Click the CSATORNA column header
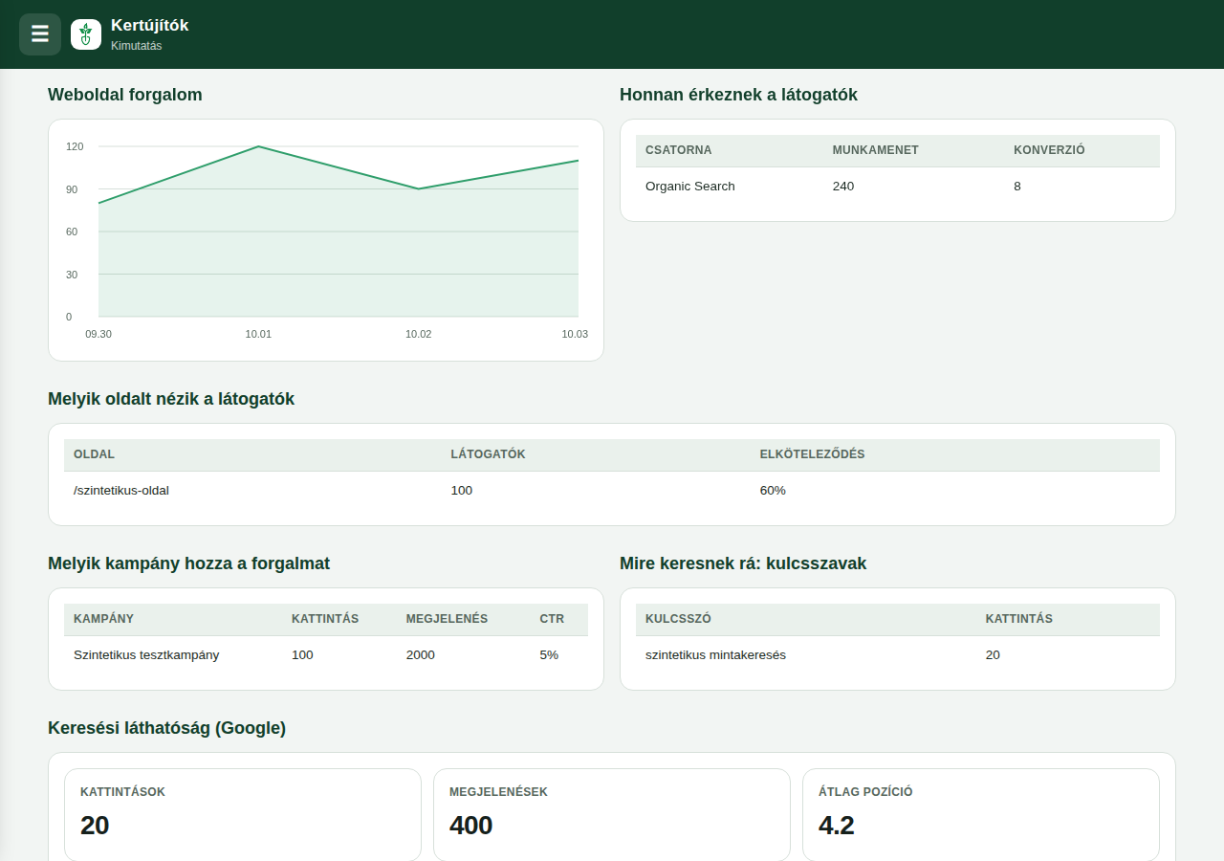 click(679, 150)
